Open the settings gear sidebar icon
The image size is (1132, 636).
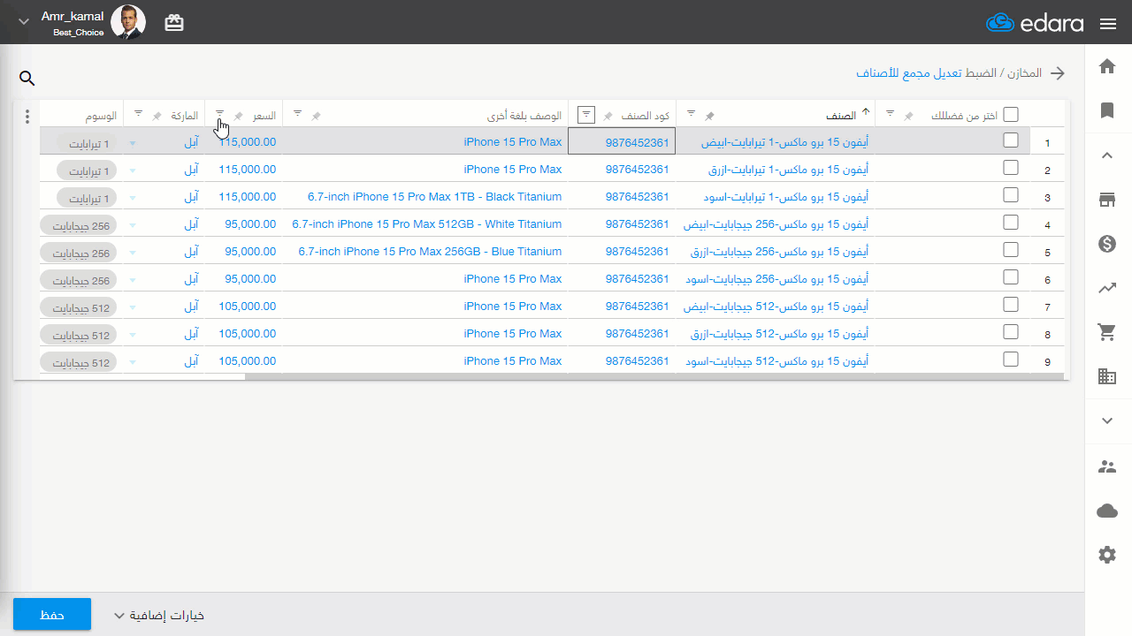tap(1106, 555)
